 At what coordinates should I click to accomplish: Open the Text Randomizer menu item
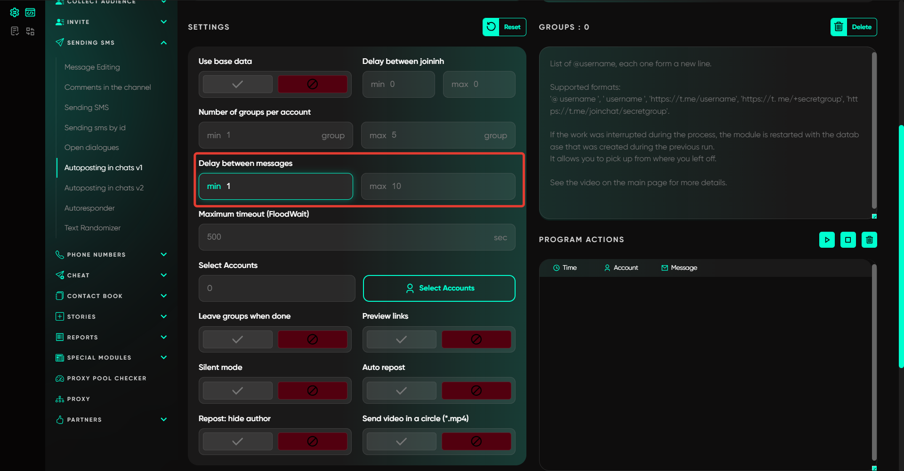point(93,228)
